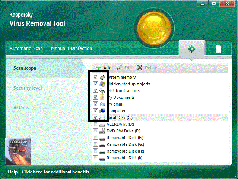Check the Removable Disk (H:) checkbox
Image resolution: width=238 pixels, height=179 pixels.
pos(95,151)
